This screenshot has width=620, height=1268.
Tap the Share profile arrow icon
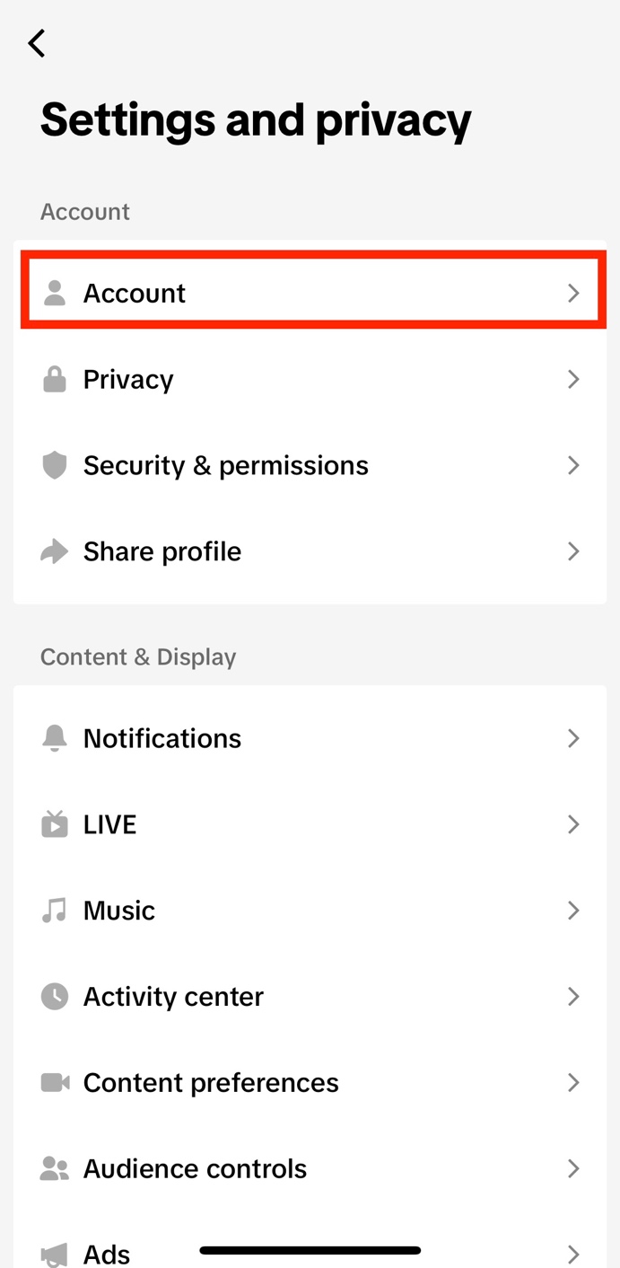(x=55, y=551)
